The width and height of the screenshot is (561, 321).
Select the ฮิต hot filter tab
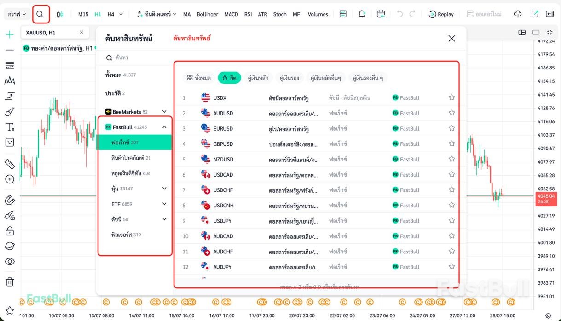tap(230, 78)
